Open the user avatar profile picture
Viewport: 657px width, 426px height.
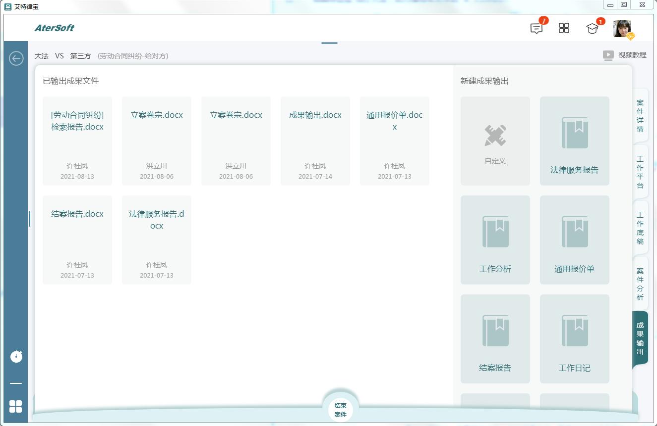[x=622, y=28]
